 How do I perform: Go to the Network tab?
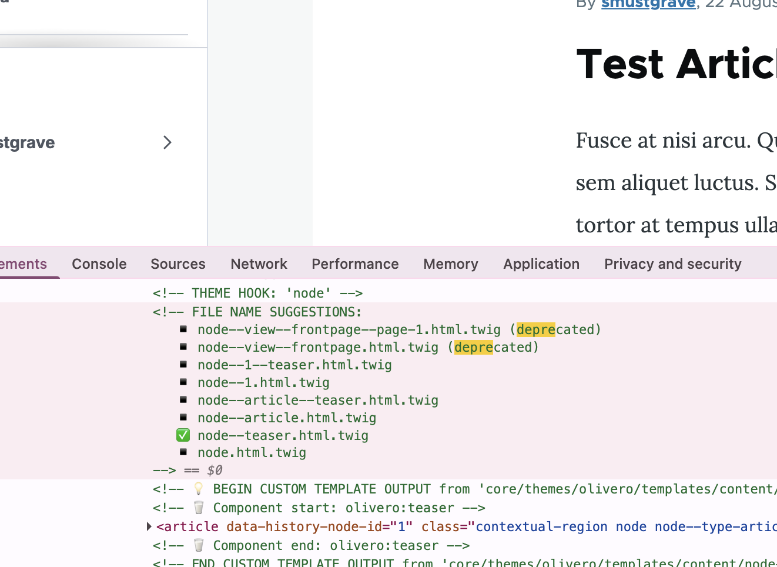[259, 264]
